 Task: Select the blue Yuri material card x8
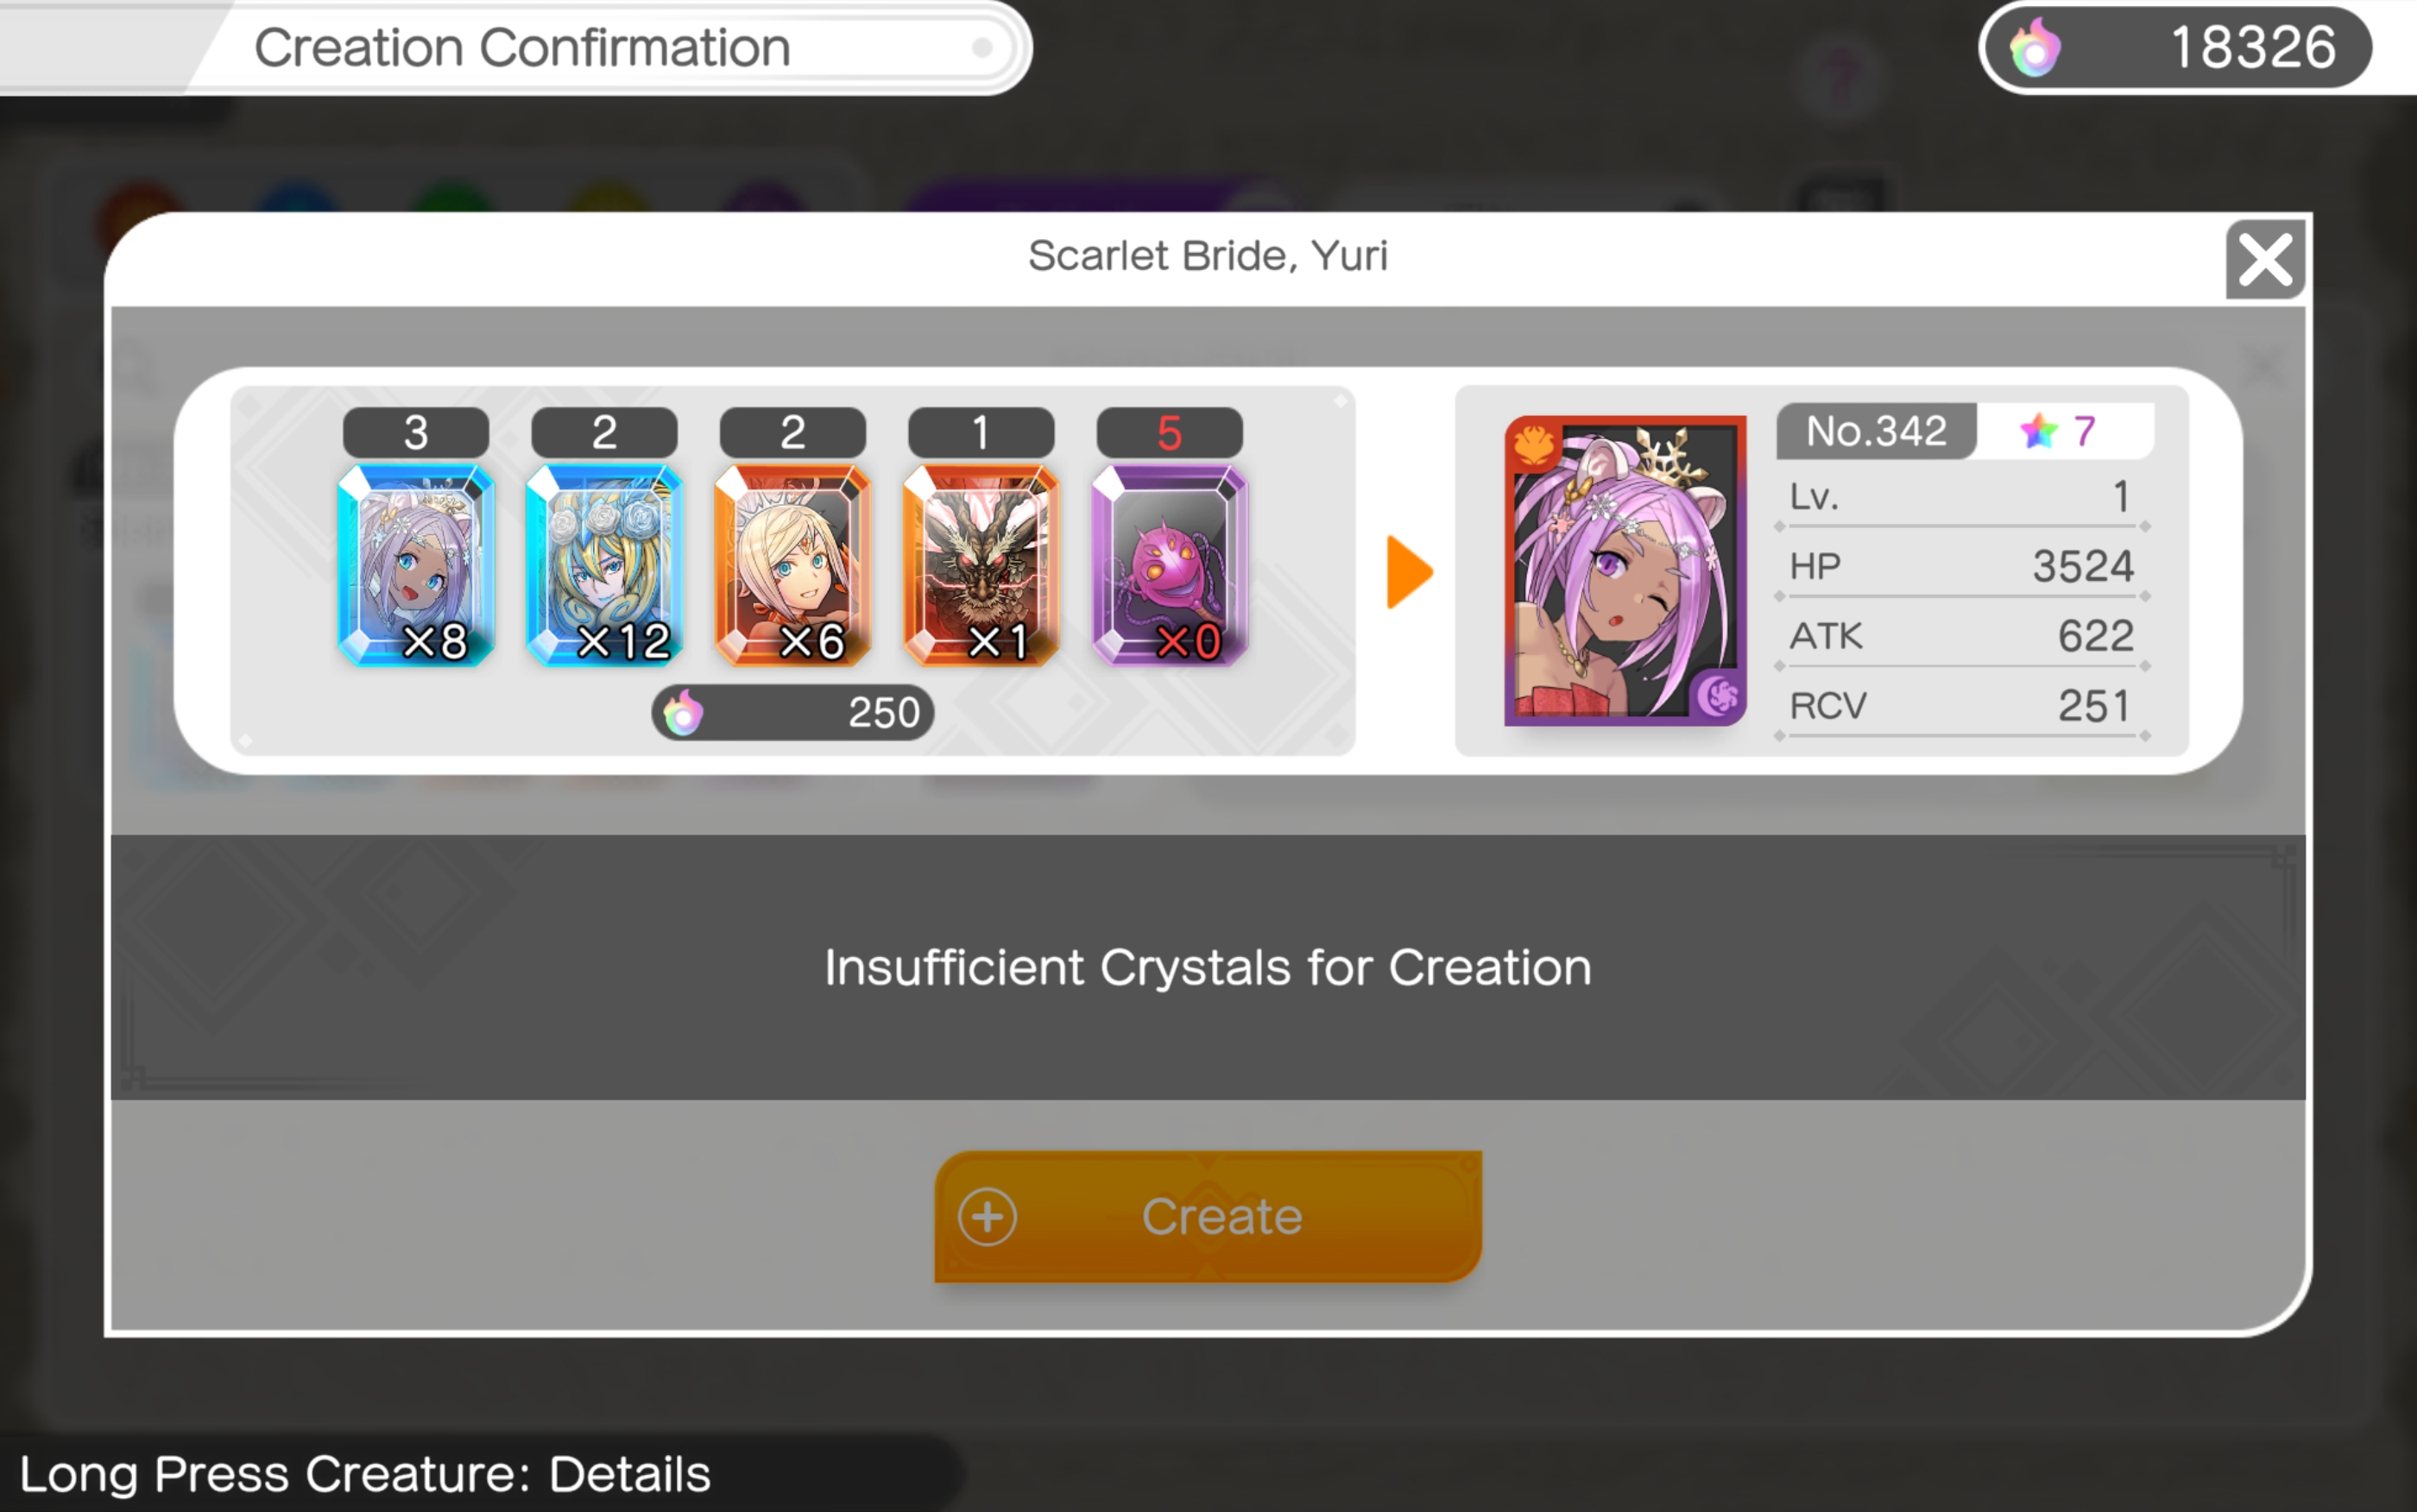416,565
